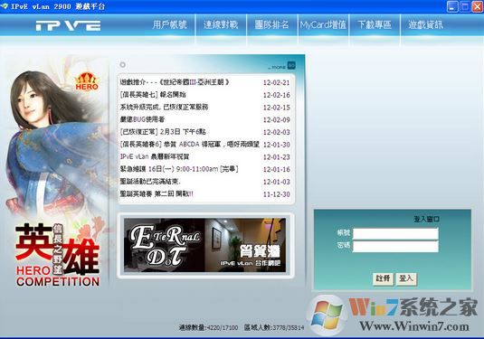Click the 註冊 register button
This screenshot has height=339, width=484.
[x=383, y=278]
